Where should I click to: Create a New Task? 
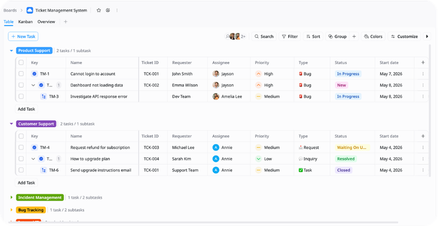tap(23, 36)
